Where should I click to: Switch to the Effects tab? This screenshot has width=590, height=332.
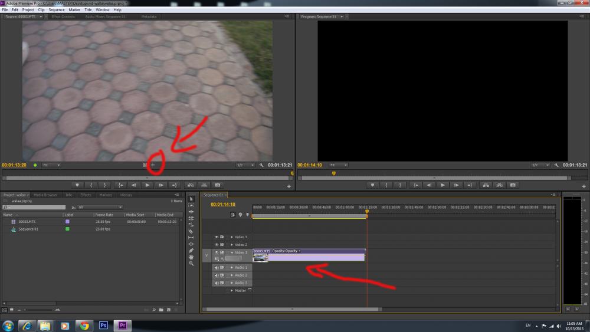point(86,195)
